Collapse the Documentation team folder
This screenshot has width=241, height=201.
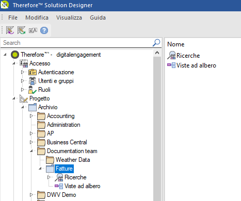click(x=31, y=151)
